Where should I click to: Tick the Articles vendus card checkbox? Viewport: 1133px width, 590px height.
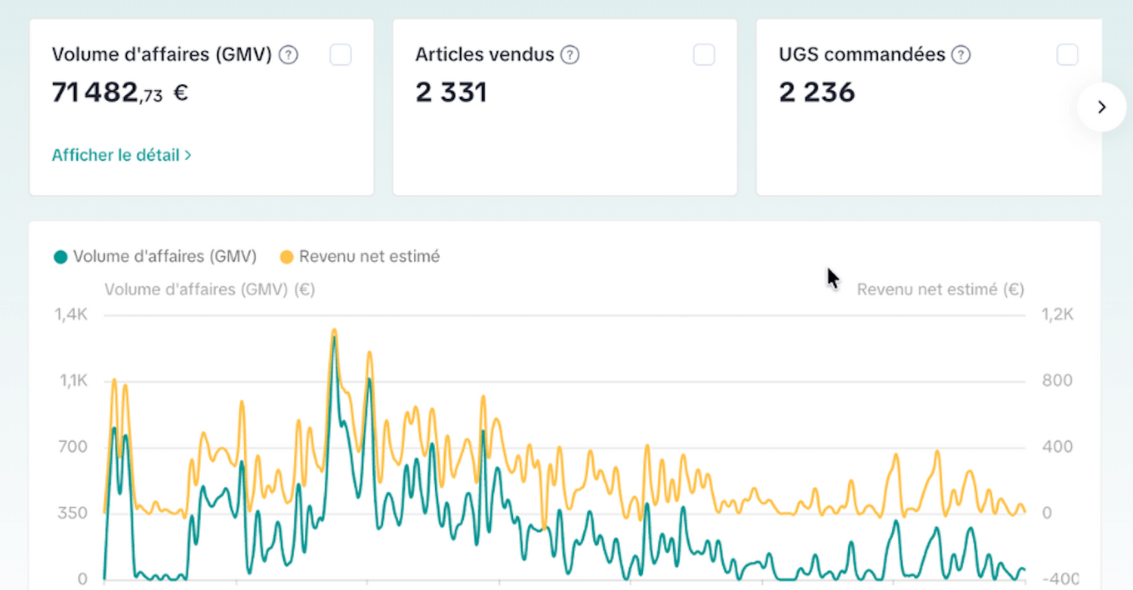[704, 54]
